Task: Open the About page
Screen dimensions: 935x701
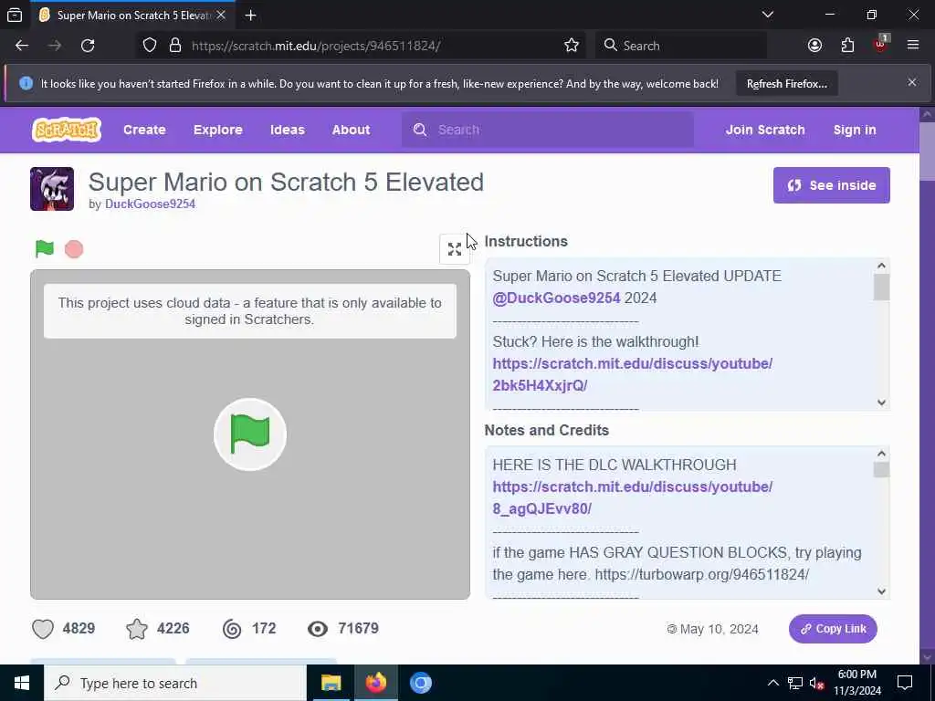Action: point(352,130)
